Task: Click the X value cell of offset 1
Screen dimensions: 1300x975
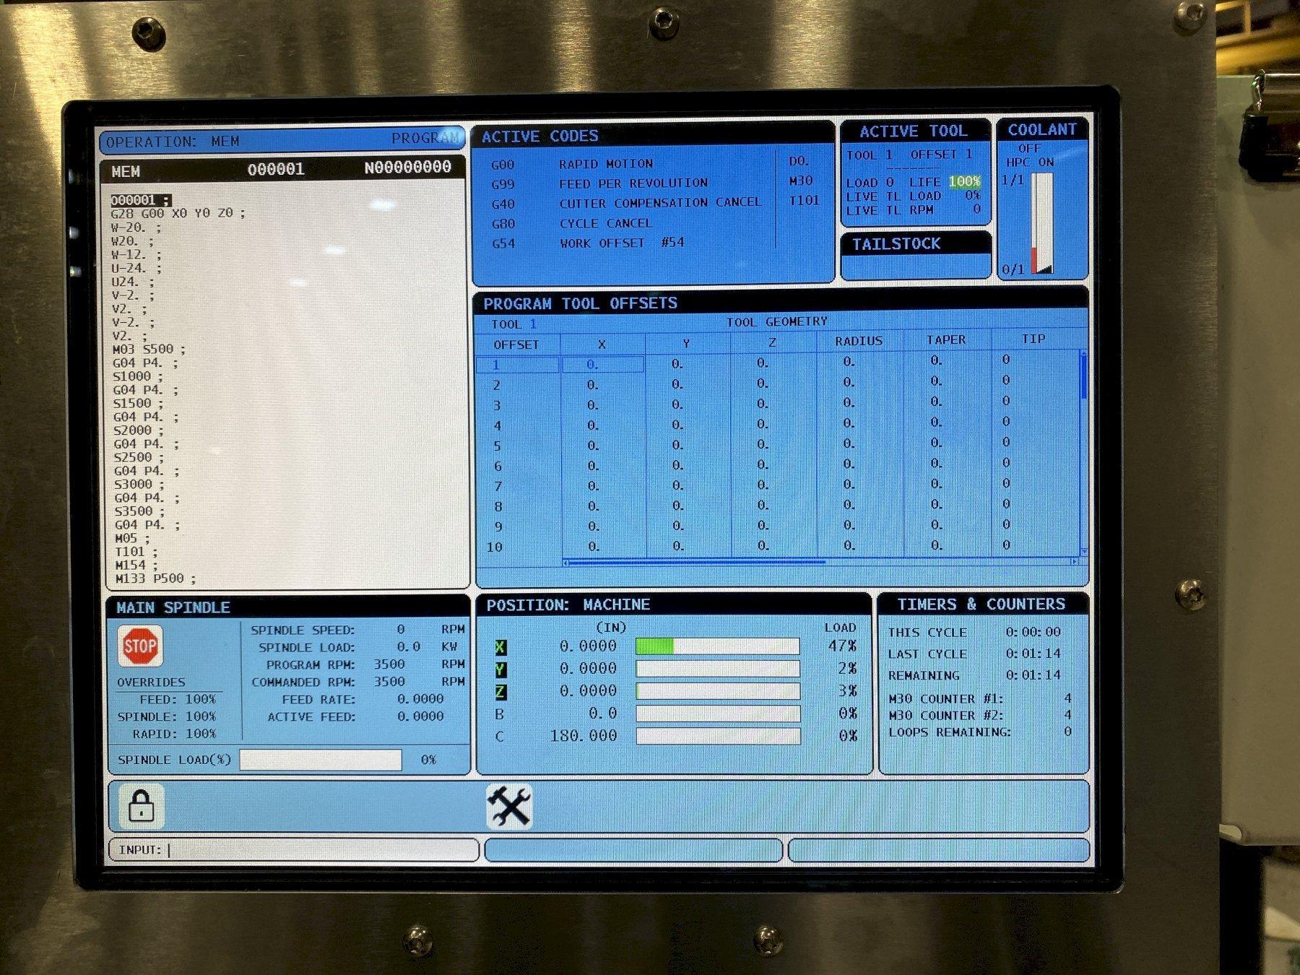Action: click(x=602, y=365)
